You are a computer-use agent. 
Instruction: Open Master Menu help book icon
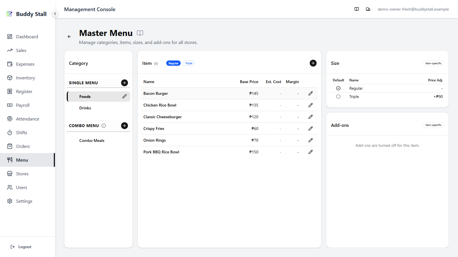140,33
